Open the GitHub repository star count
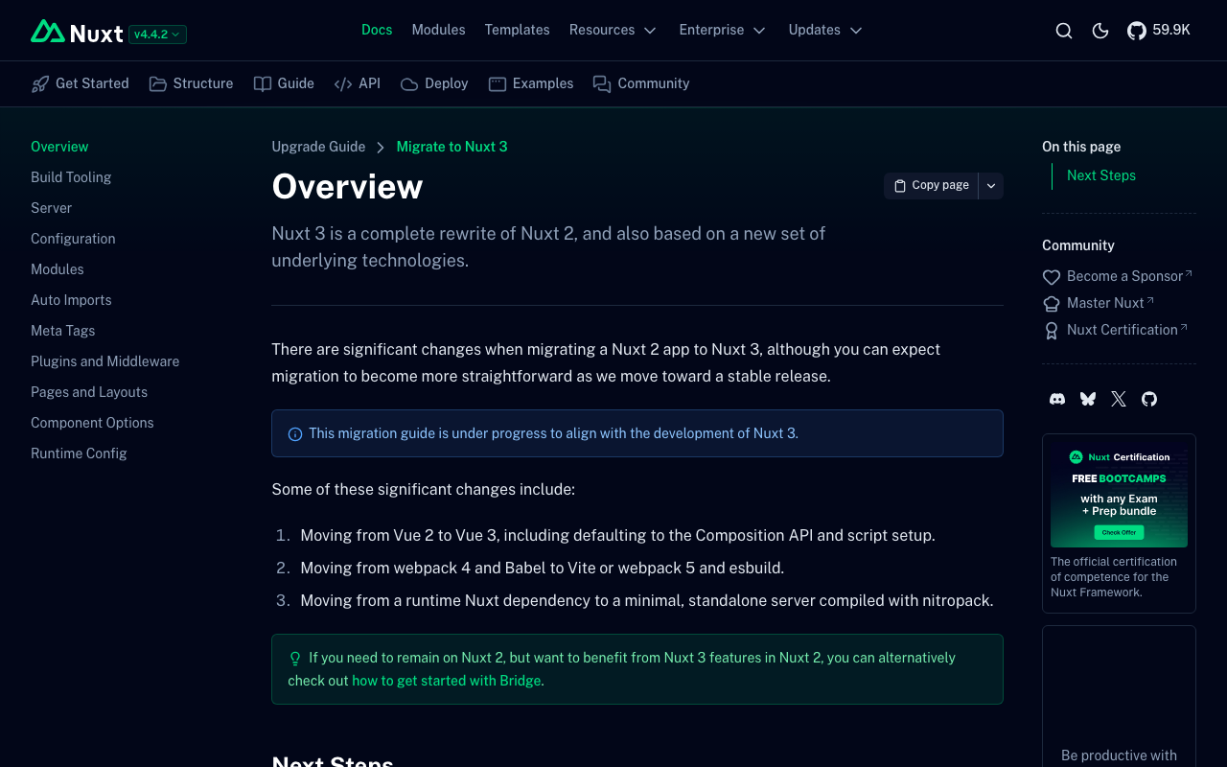Screen dimensions: 1227x767 tap(1158, 31)
